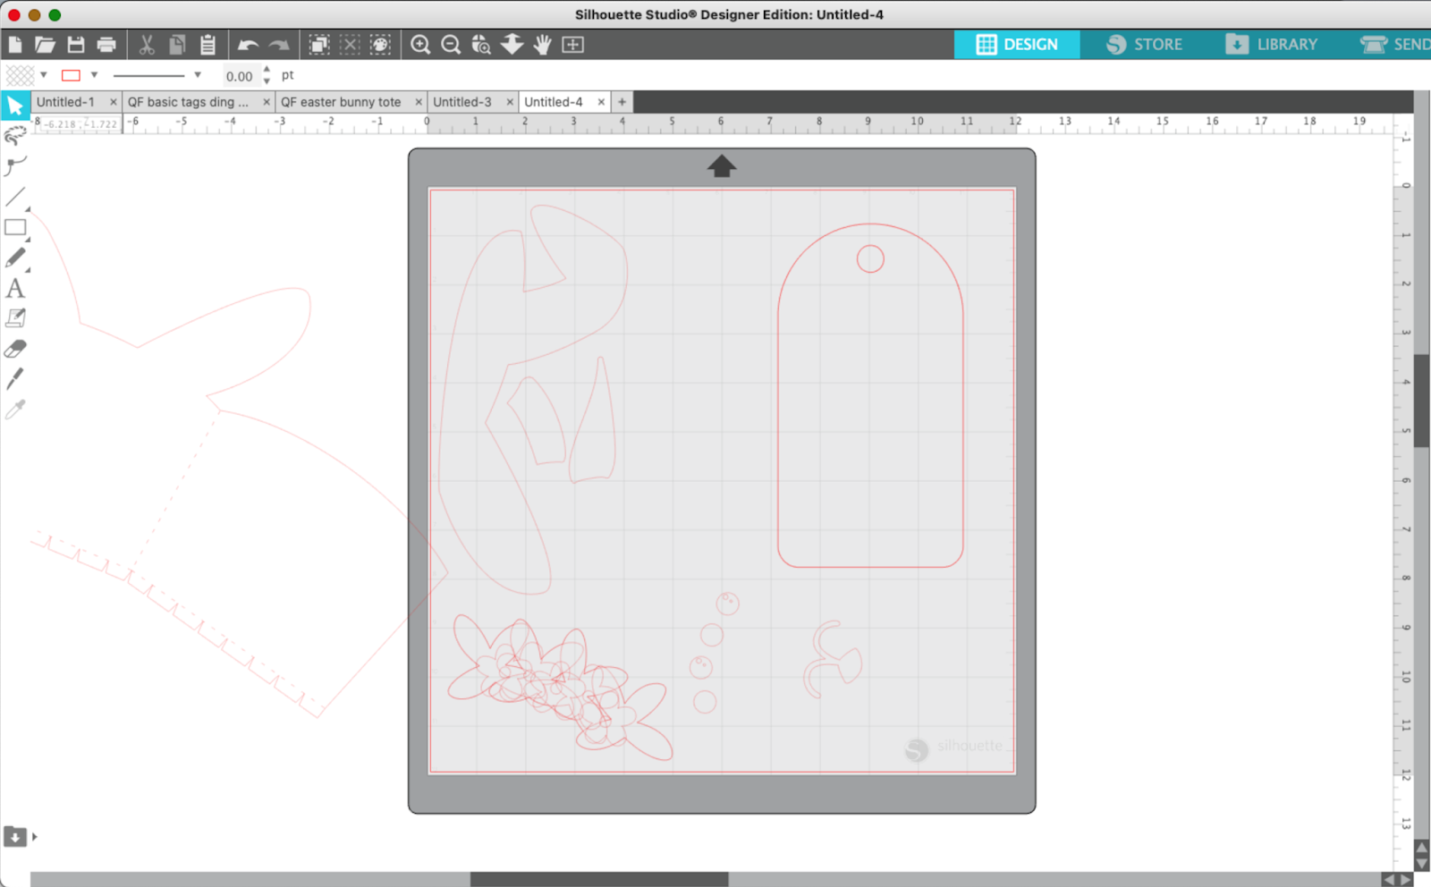The height and width of the screenshot is (887, 1431).
Task: Select the Freehand pencil tool
Action: [15, 258]
